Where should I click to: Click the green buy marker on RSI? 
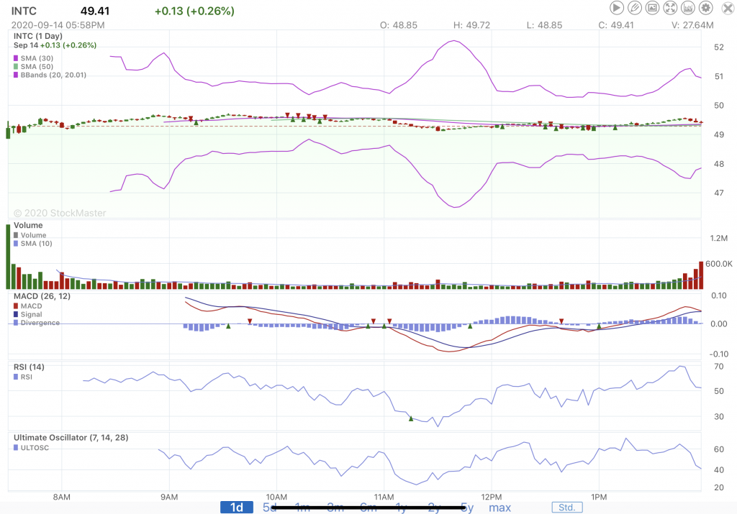coord(411,418)
